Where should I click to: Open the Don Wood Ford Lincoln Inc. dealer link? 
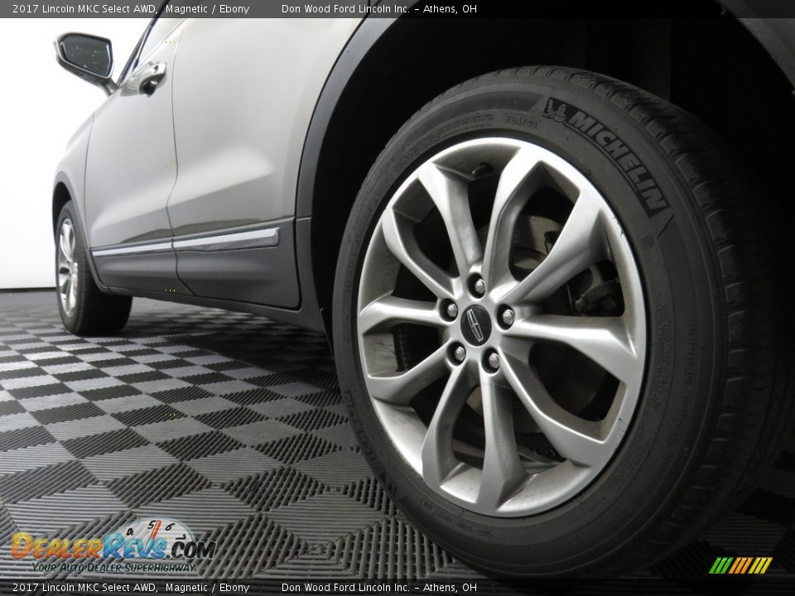(344, 9)
